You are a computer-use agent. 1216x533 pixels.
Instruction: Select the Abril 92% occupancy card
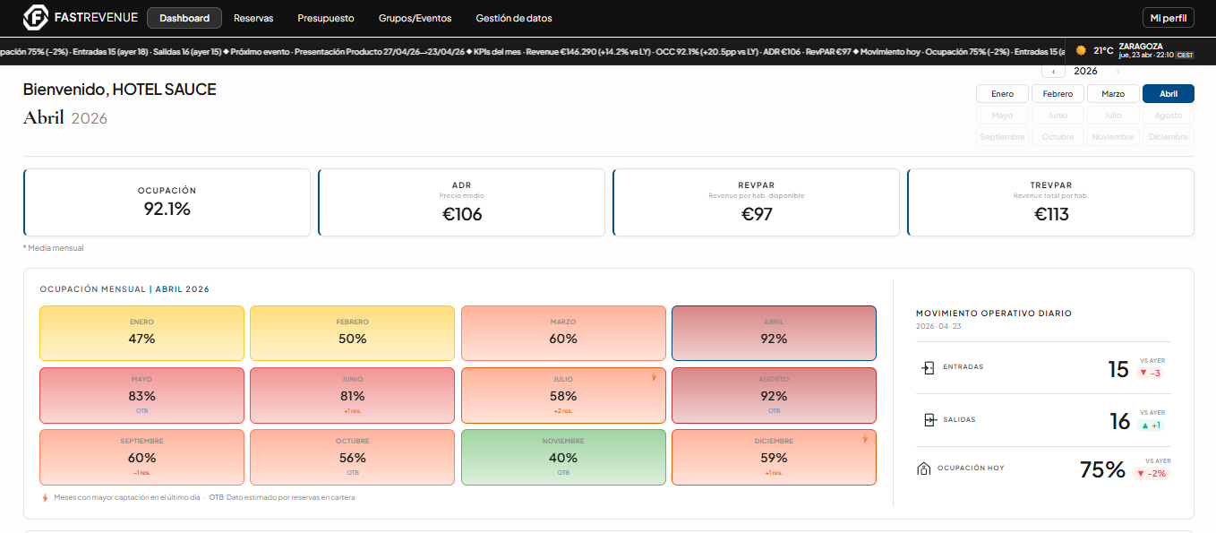click(774, 333)
